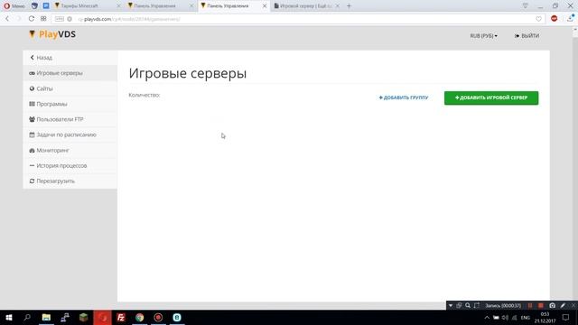Pause the recording in the recorder toolbar
Image resolution: width=578 pixels, height=325 pixels.
point(530,305)
